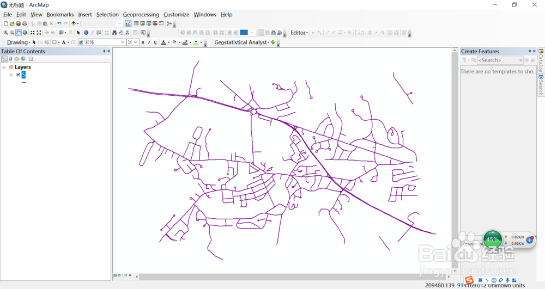Click the S layer line symbol
The image size is (545, 289).
tap(24, 83)
